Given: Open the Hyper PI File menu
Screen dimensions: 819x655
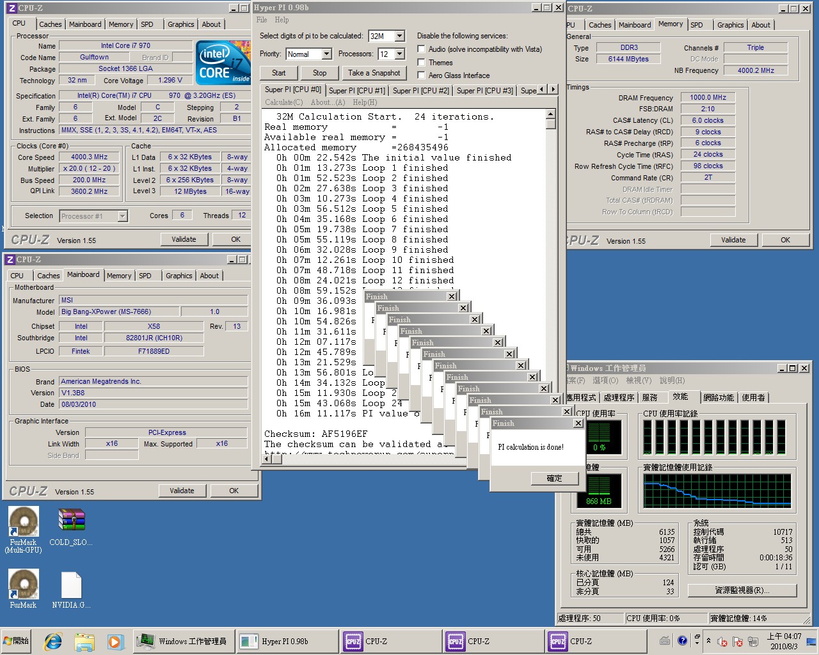Looking at the screenshot, I should (x=262, y=20).
